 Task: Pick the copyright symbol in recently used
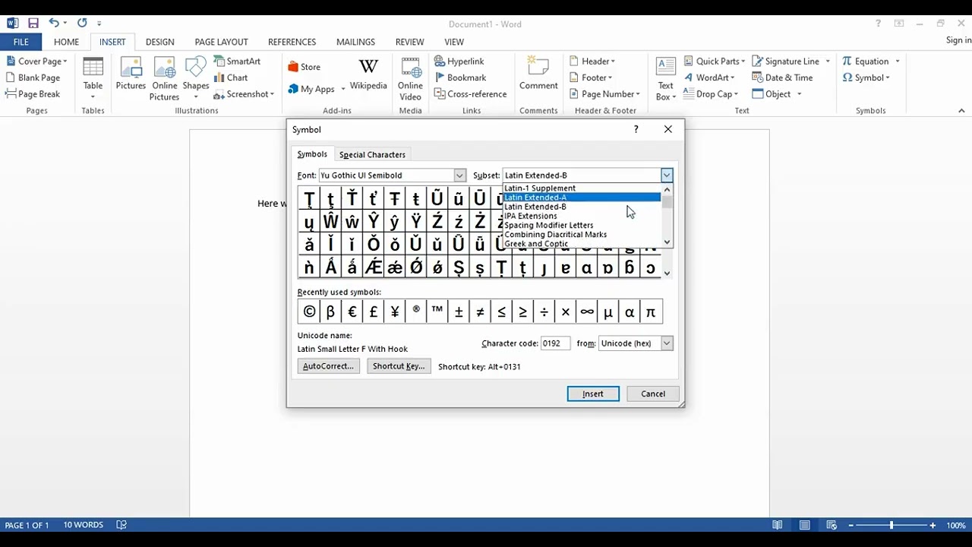309,311
